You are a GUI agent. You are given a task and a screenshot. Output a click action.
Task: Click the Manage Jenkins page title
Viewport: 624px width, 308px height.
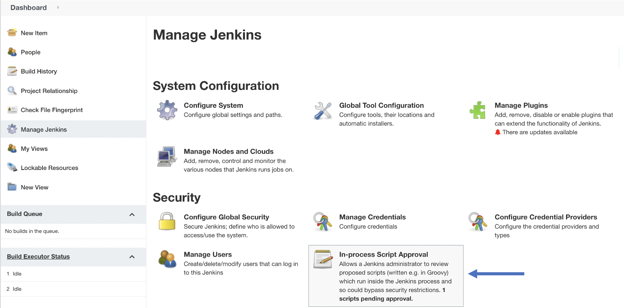point(207,35)
